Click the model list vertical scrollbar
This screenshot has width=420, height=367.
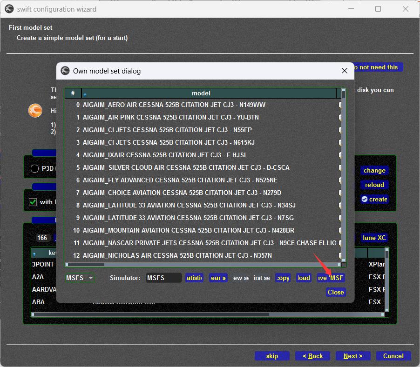(x=343, y=175)
